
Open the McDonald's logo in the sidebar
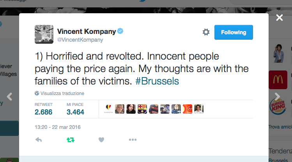pyautogui.click(x=278, y=80)
